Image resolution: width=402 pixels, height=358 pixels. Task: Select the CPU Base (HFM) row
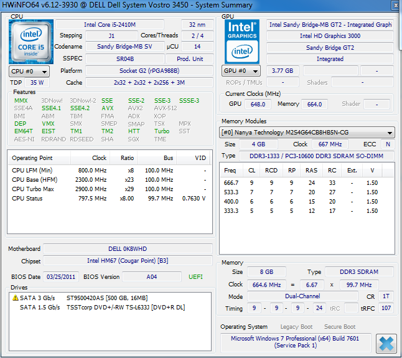coord(110,179)
